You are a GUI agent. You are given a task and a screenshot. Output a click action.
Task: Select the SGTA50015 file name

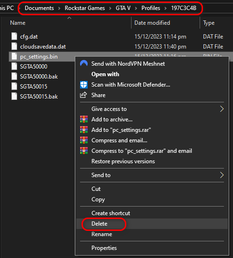click(x=33, y=87)
